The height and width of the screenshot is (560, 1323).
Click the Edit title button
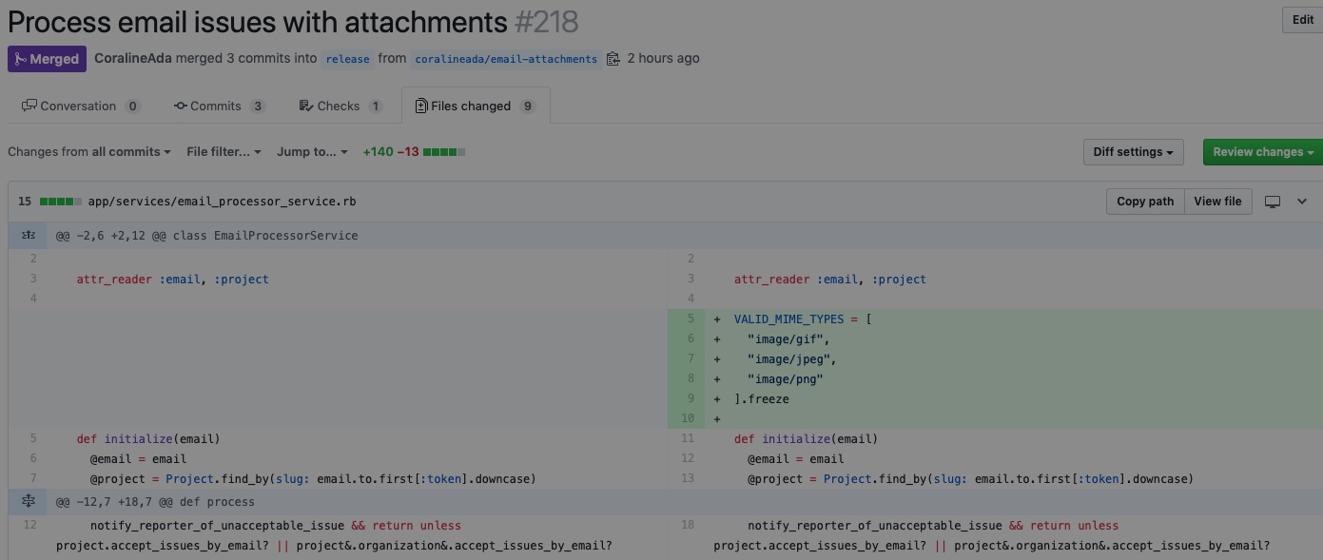[x=1302, y=20]
